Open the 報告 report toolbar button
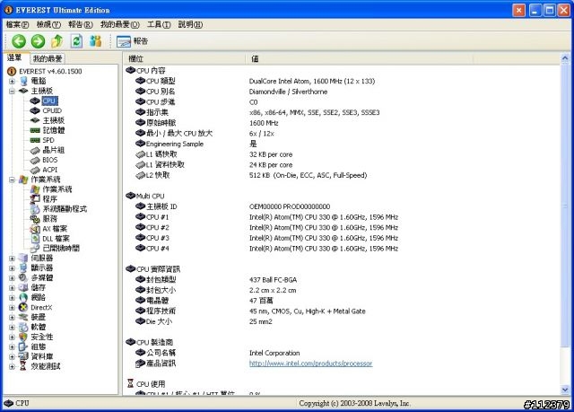The height and width of the screenshot is (412, 574). tap(132, 41)
